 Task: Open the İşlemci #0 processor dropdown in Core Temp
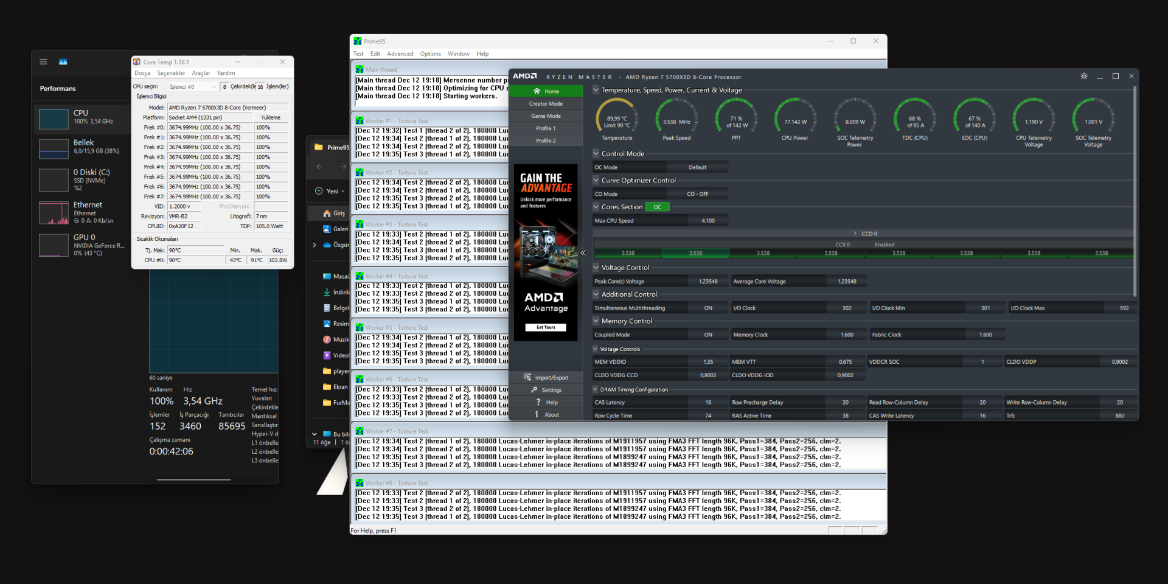pyautogui.click(x=192, y=86)
